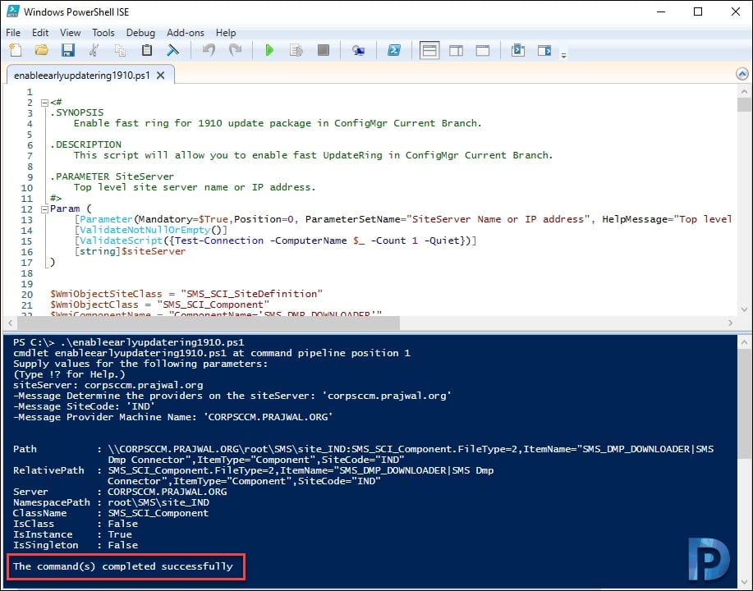The height and width of the screenshot is (591, 753).
Task: Collapse the comment block at line 2
Action: click(44, 103)
